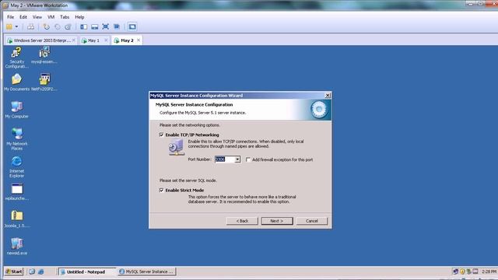This screenshot has width=498, height=280.
Task: Click the taskbar clock
Action: [489, 271]
